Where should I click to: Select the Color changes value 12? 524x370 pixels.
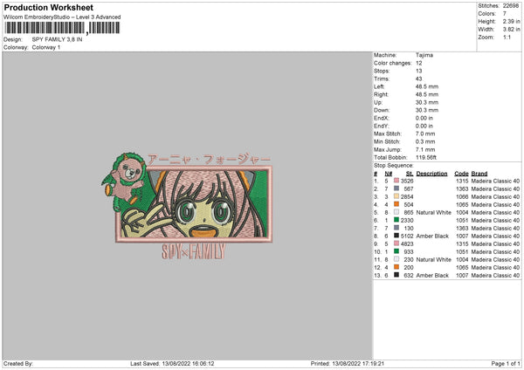pyautogui.click(x=418, y=63)
